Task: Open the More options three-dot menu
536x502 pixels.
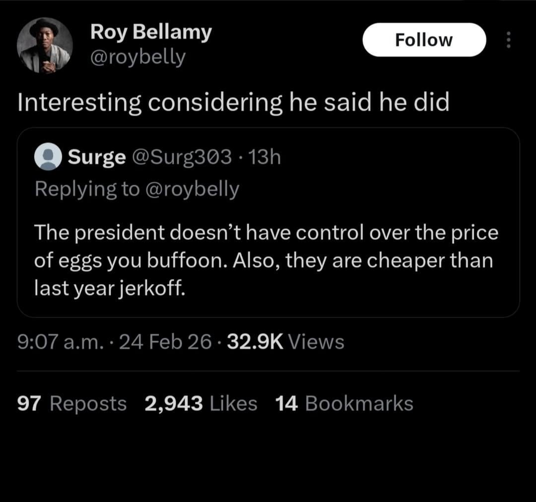Action: 507,40
